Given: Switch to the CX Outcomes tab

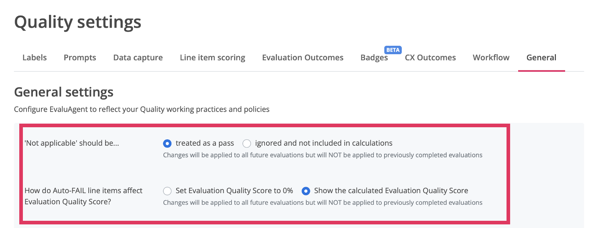Looking at the screenshot, I should (430, 57).
